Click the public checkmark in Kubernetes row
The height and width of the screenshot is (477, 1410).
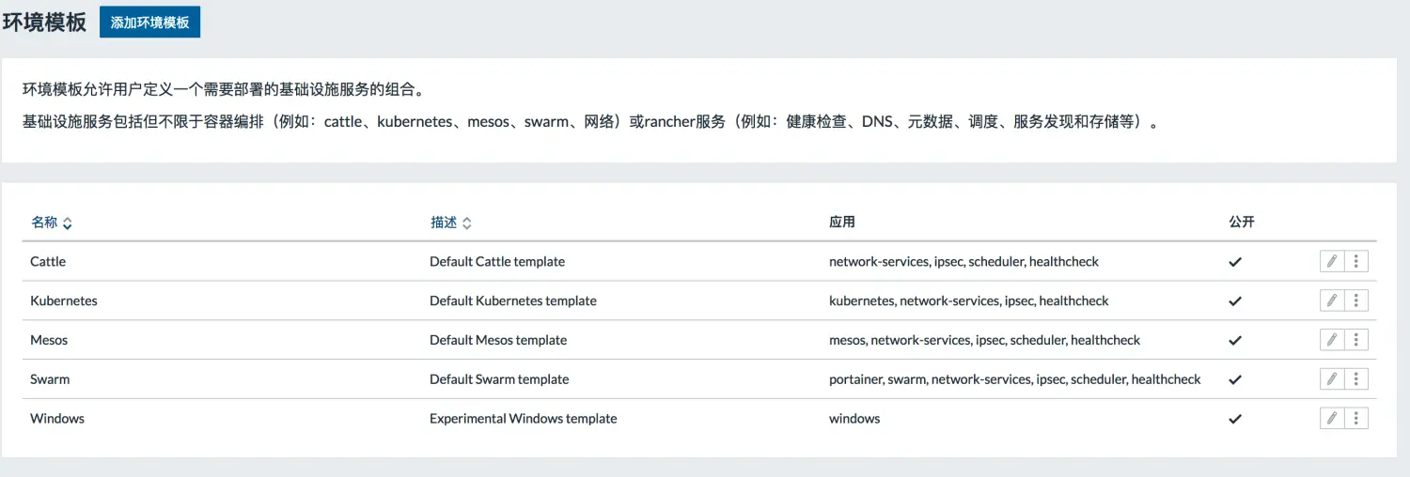tap(1235, 301)
